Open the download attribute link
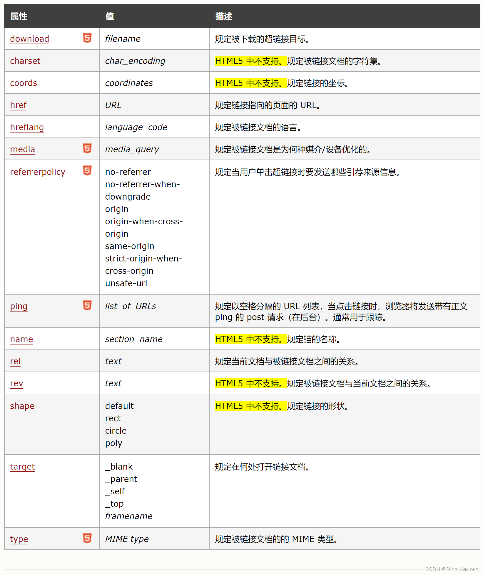Screen dimensions: 483x575 coord(30,39)
